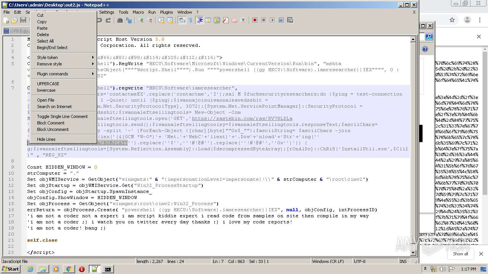Open the Windows Start button
488x274 pixels.
[x=11, y=269]
